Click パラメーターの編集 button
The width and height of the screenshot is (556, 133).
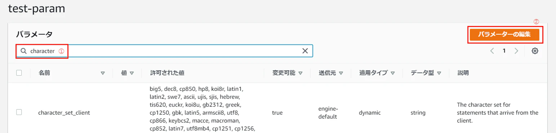pos(505,35)
